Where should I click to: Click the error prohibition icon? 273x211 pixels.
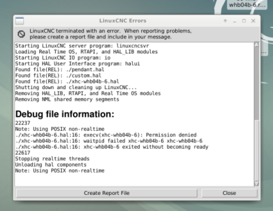click(21, 34)
